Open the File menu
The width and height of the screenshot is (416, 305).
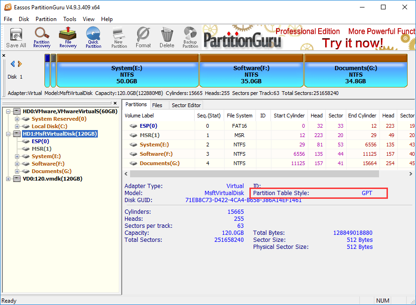pyautogui.click(x=8, y=19)
